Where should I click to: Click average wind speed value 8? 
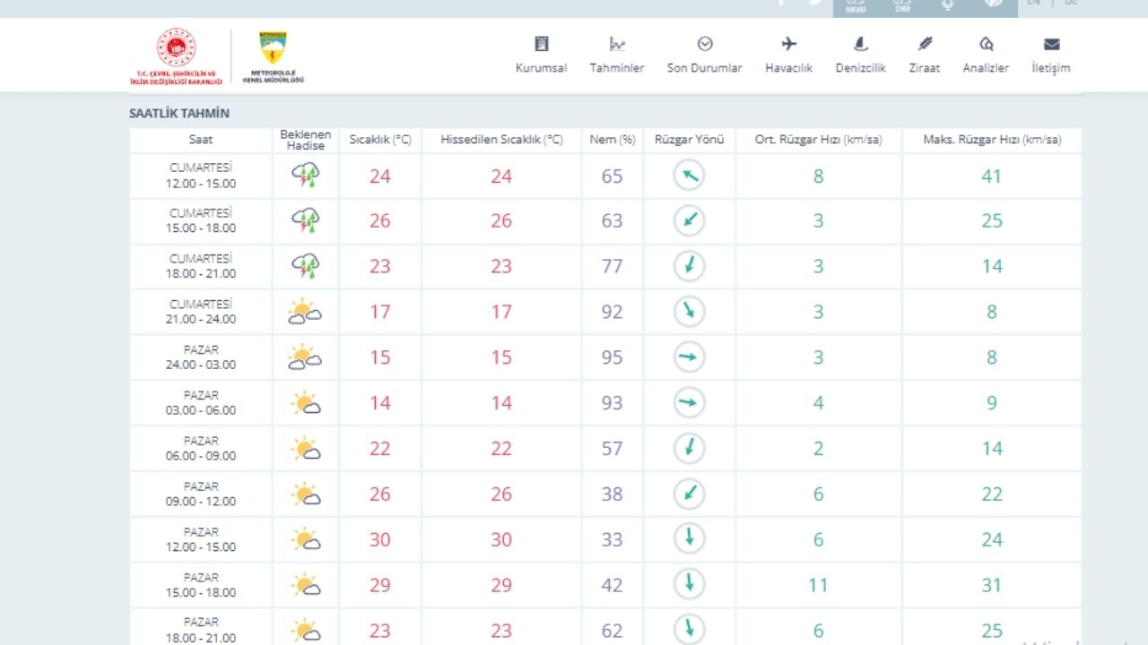pos(818,176)
